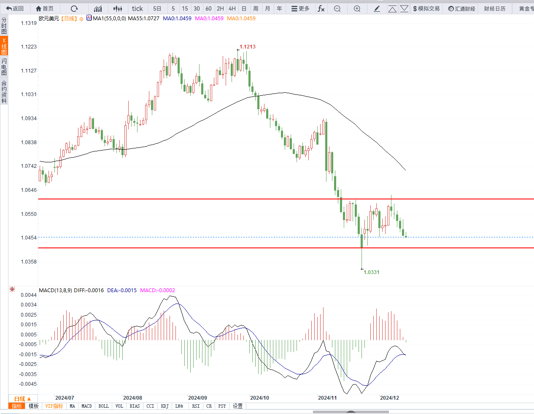Open 模拟交易 simulated trading
534x414 pixels.
tap(426, 8)
